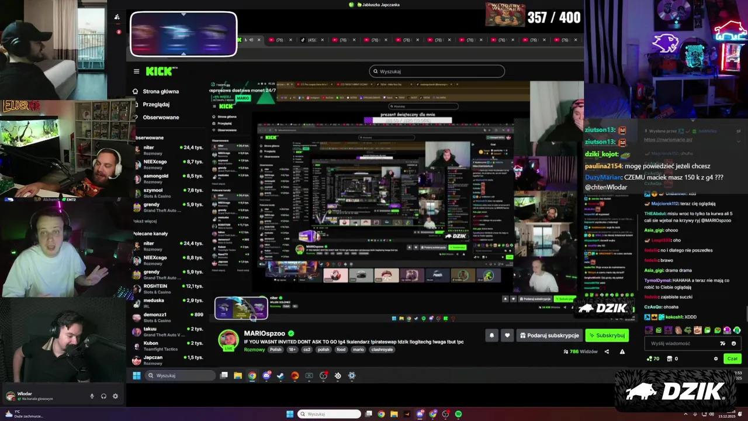The height and width of the screenshot is (421, 748).
Task: Open Steam in streamed inner taskbar
Action: (280, 375)
